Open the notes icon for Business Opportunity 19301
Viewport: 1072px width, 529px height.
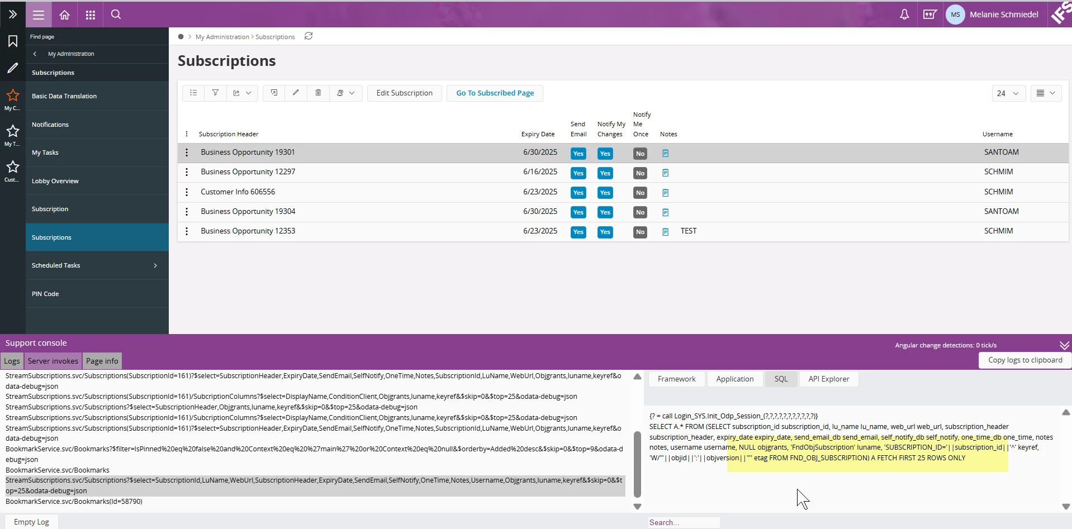[665, 153]
